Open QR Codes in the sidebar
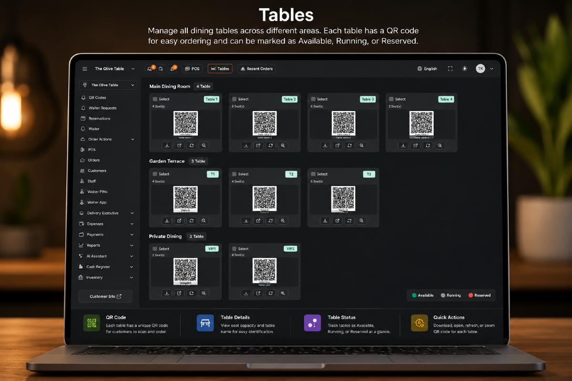 (97, 98)
